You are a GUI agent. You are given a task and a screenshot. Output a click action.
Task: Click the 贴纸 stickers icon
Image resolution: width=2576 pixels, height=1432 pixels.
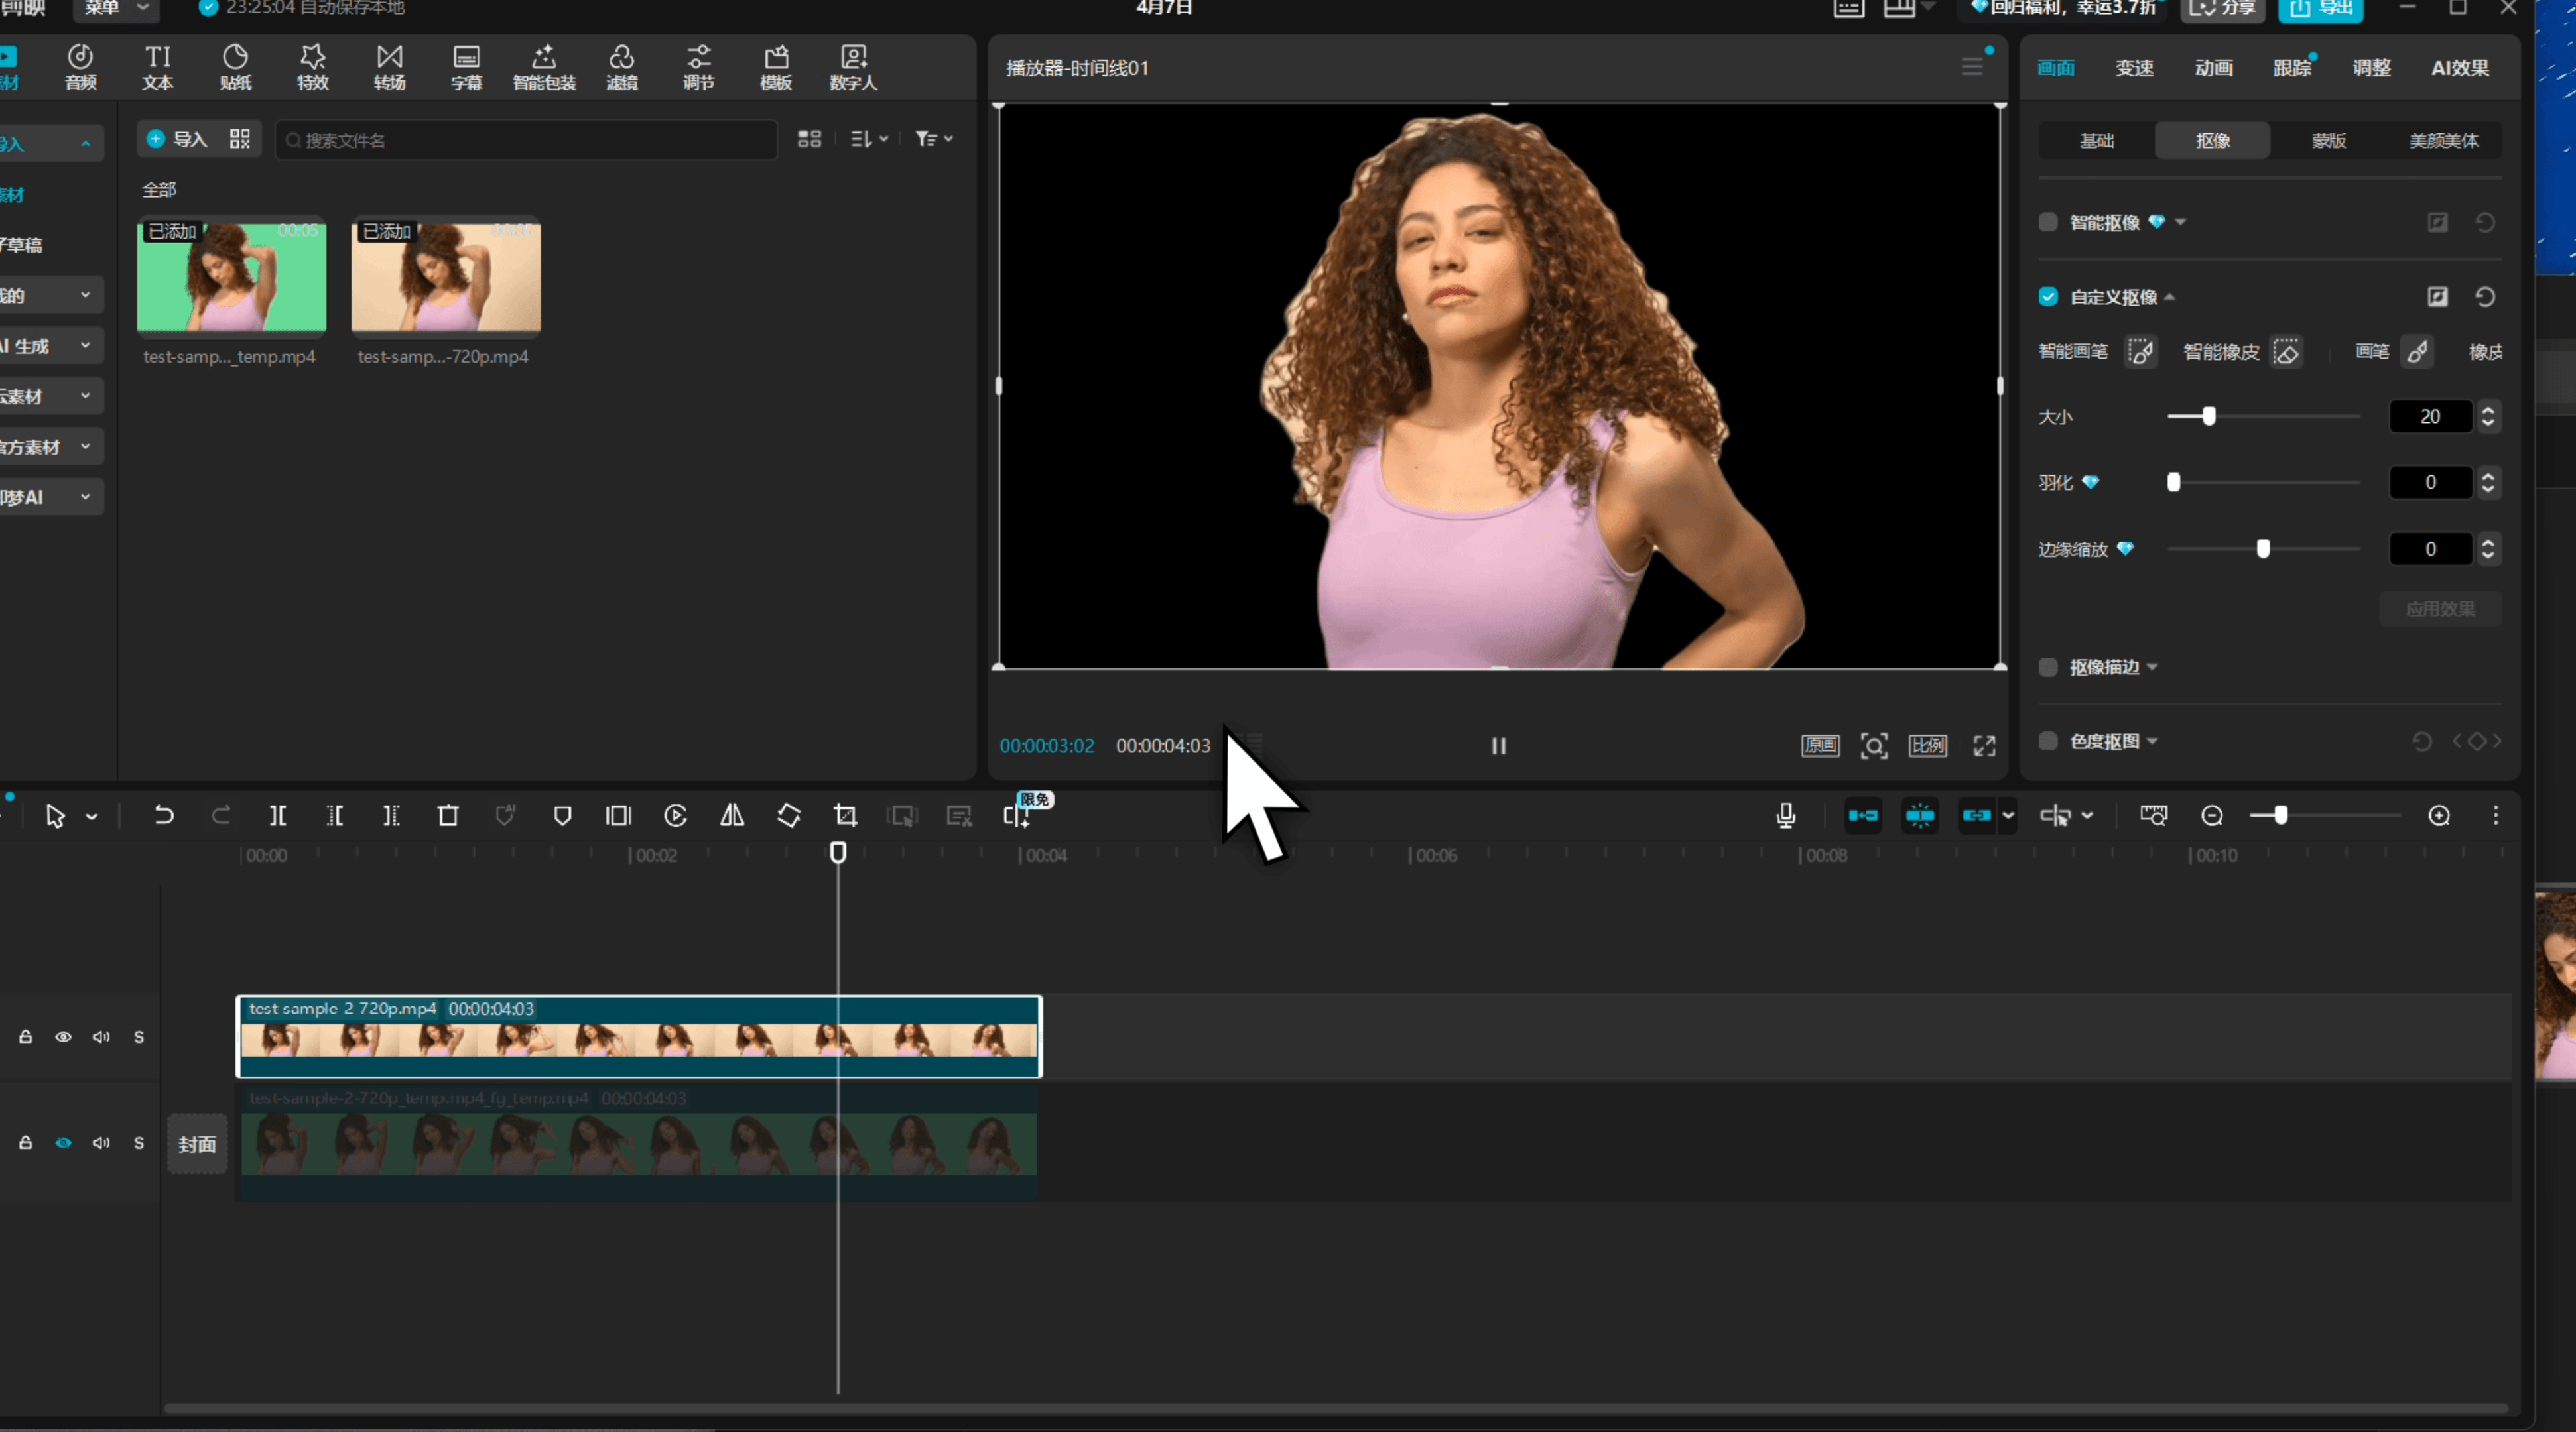[x=235, y=66]
